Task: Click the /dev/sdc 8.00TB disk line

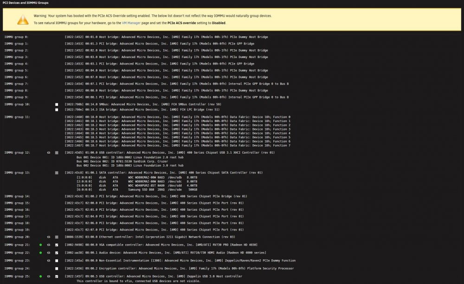Action: click(x=137, y=181)
